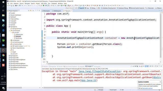Screen dimensions: 163x91
Task: Click the Reminder options link
Action: [x=147, y=88]
